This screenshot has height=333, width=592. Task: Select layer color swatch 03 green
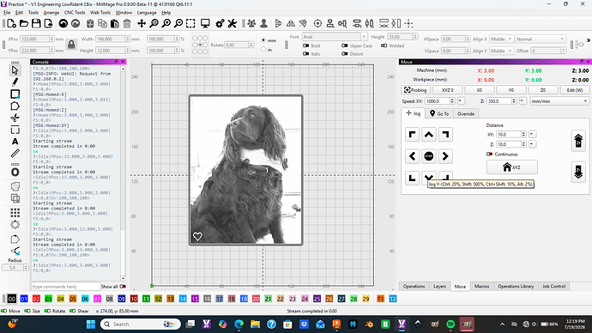point(48,299)
